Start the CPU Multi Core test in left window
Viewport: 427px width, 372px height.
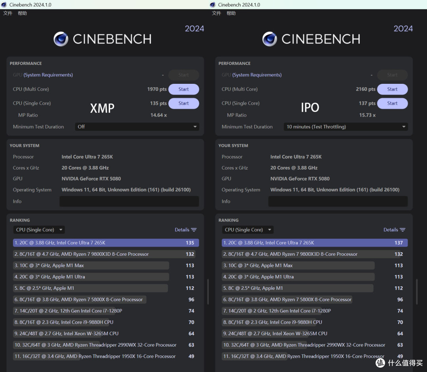tap(183, 89)
